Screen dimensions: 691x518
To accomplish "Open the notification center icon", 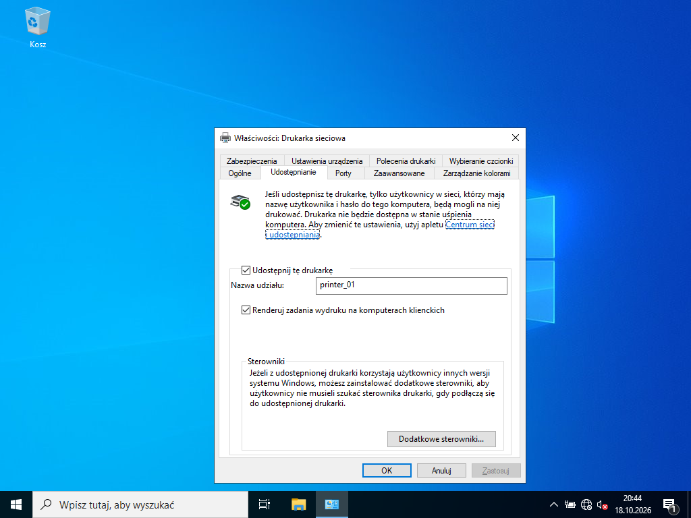I will [x=670, y=505].
